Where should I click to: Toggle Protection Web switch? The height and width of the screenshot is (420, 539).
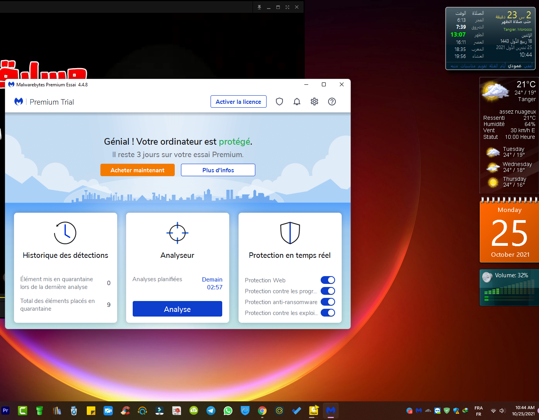pos(328,280)
